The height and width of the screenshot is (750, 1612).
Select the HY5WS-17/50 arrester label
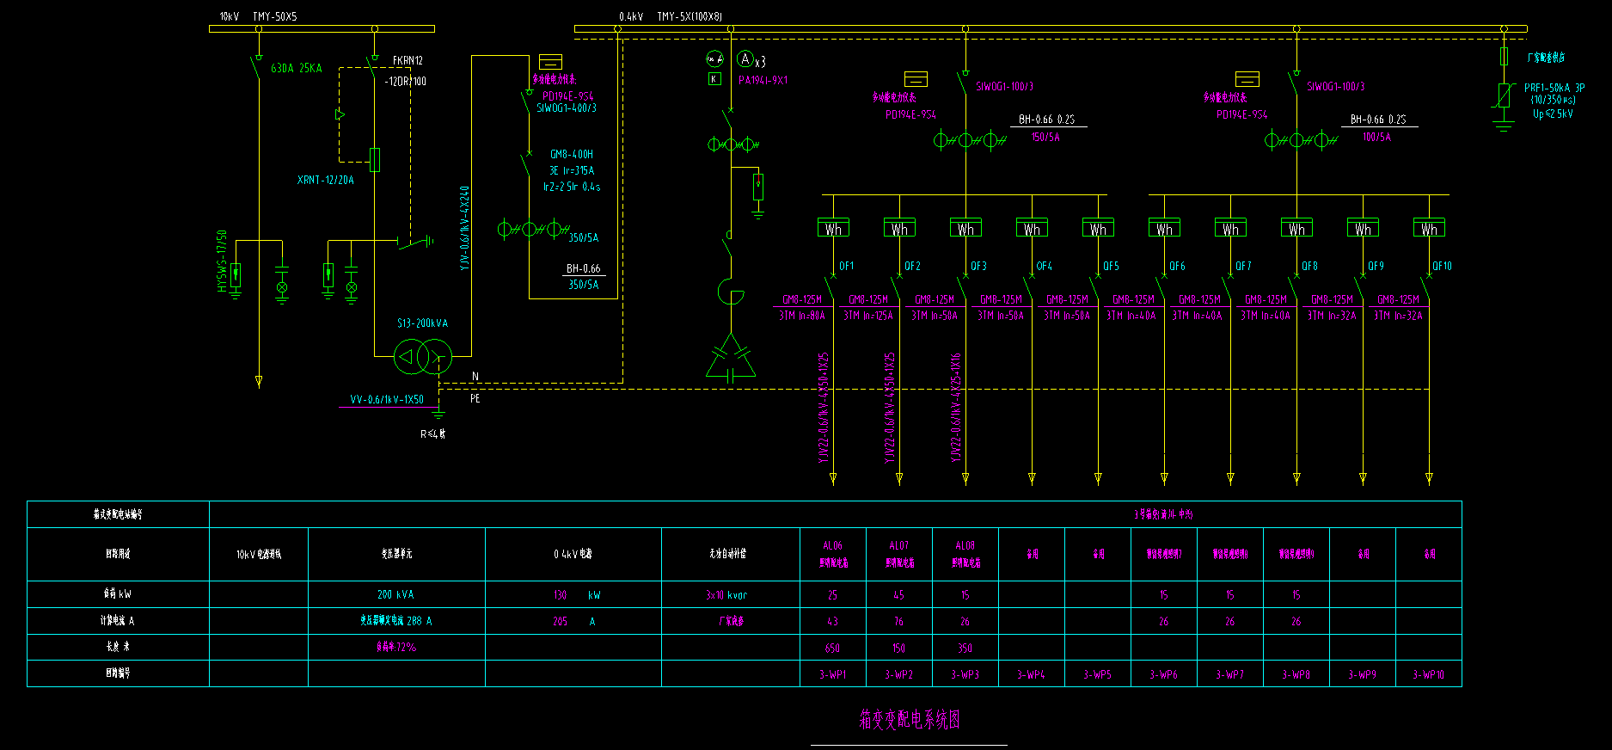(222, 261)
